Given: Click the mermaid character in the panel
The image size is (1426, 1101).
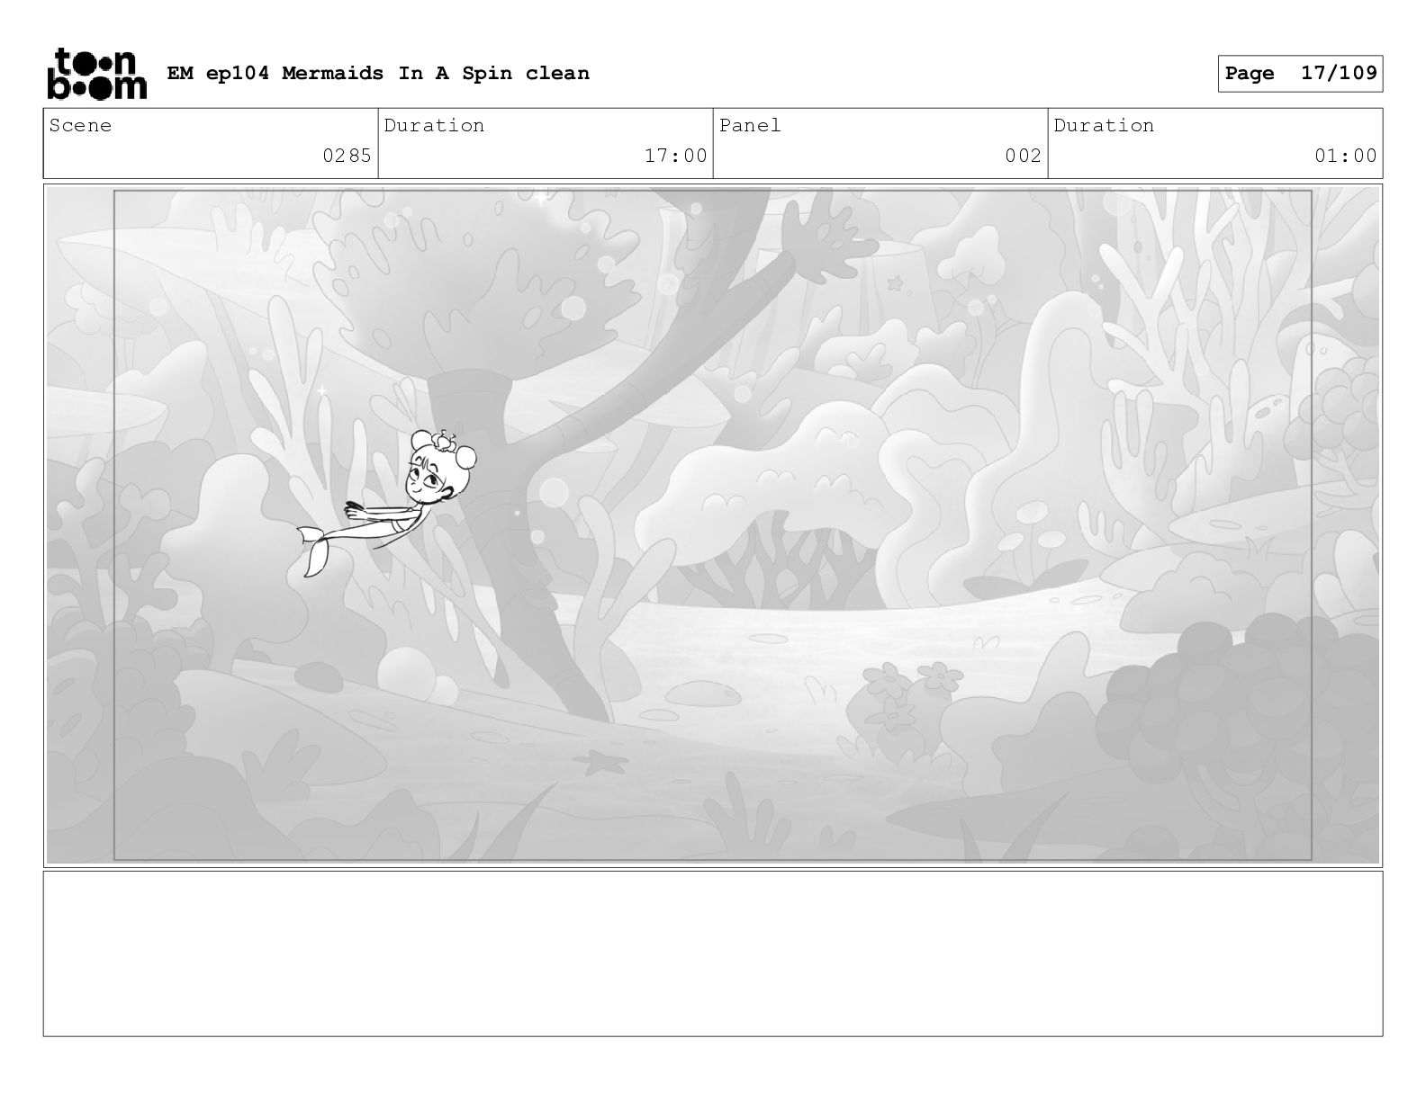Looking at the screenshot, I should click(x=387, y=502).
